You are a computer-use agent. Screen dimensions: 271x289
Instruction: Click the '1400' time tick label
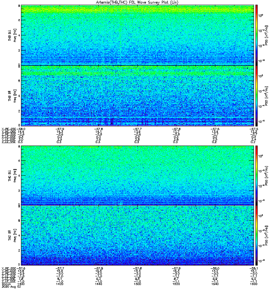coord(21,284)
